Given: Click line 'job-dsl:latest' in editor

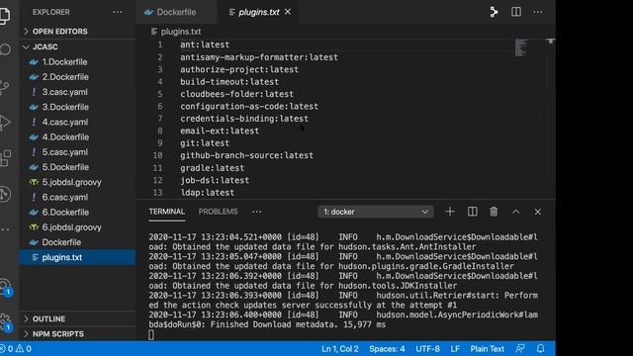Looking at the screenshot, I should pos(215,180).
